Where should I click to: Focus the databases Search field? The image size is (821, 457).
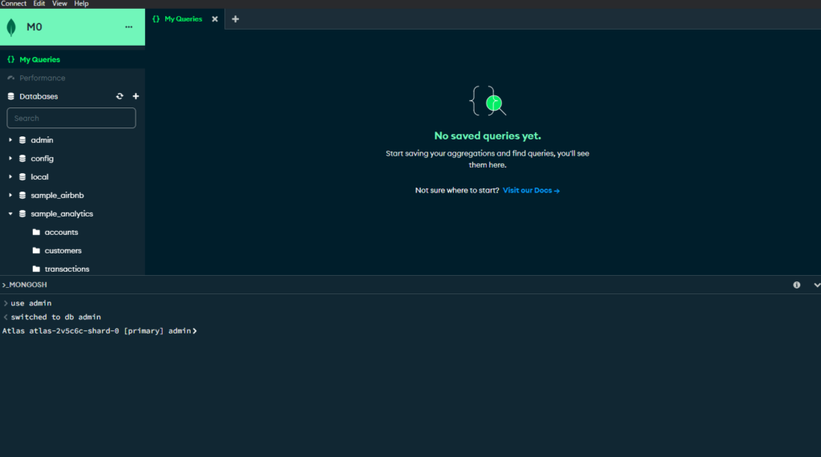point(71,119)
